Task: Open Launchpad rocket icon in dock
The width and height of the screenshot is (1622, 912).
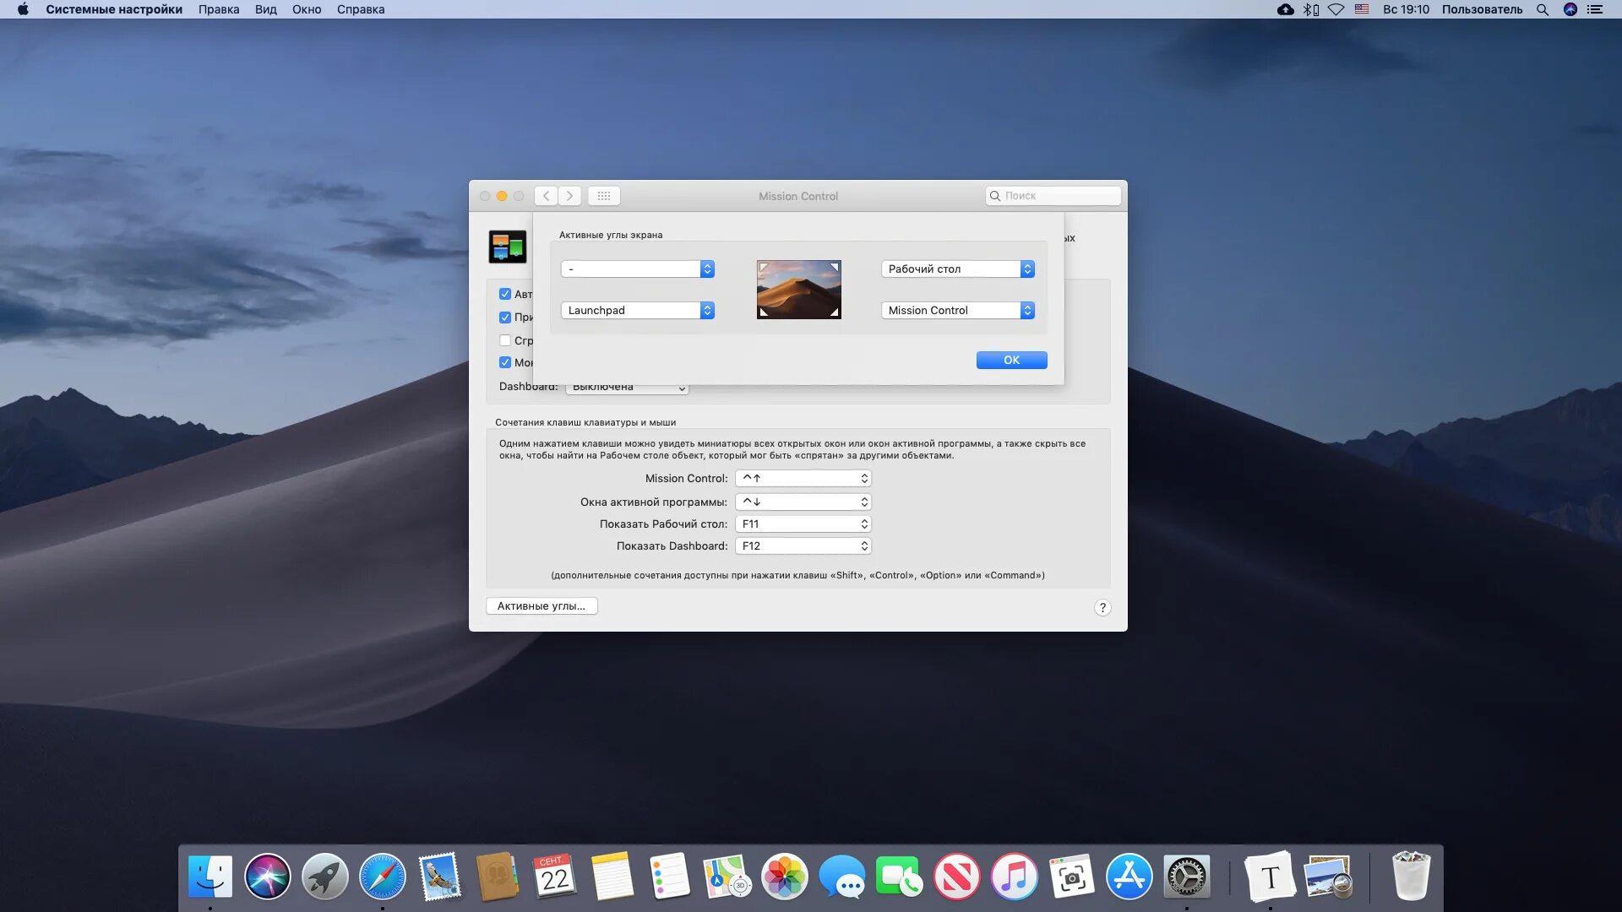Action: (x=324, y=877)
